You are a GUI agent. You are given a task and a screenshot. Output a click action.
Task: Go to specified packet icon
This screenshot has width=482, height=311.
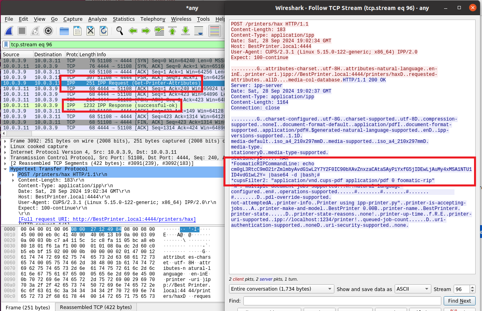tap(159, 31)
